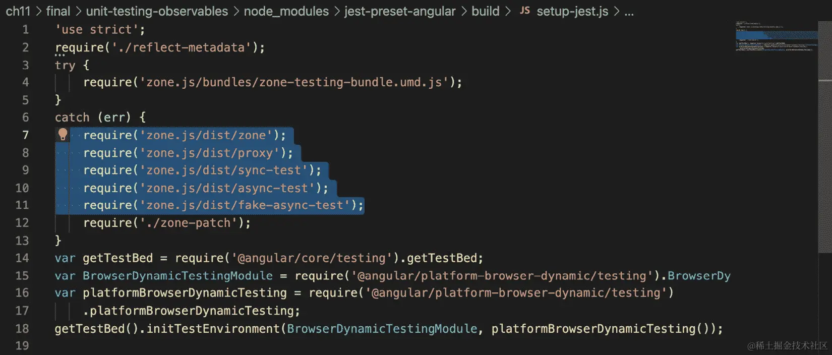This screenshot has width=832, height=355.
Task: Click the 'use strict' string
Action: 96,30
